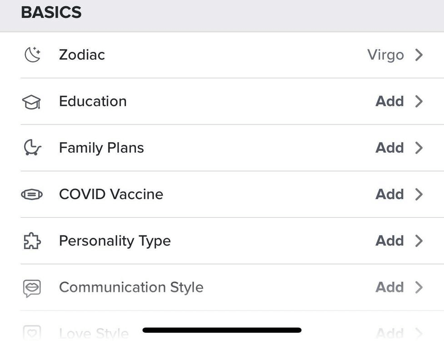Tap the Education graduation cap icon
Image resolution: width=444 pixels, height=341 pixels.
click(32, 102)
